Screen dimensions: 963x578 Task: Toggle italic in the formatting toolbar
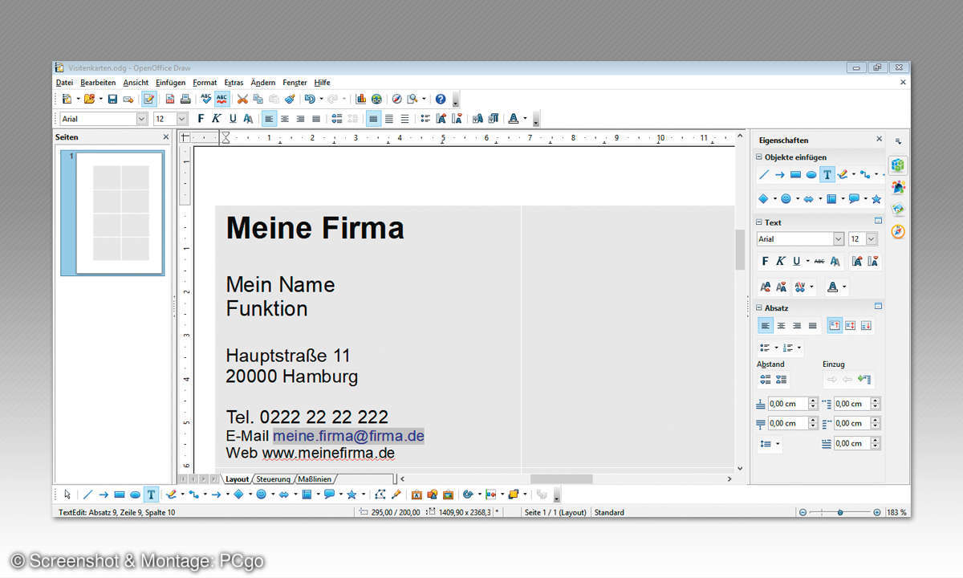(217, 119)
